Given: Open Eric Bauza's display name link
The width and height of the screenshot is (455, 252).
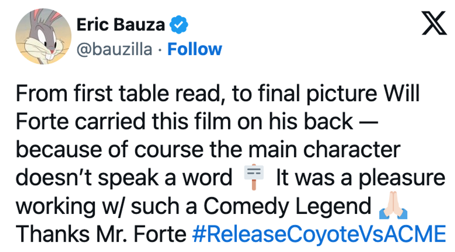Looking at the screenshot, I should click(x=120, y=25).
